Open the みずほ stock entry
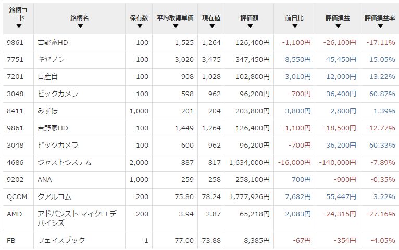 tap(48, 111)
